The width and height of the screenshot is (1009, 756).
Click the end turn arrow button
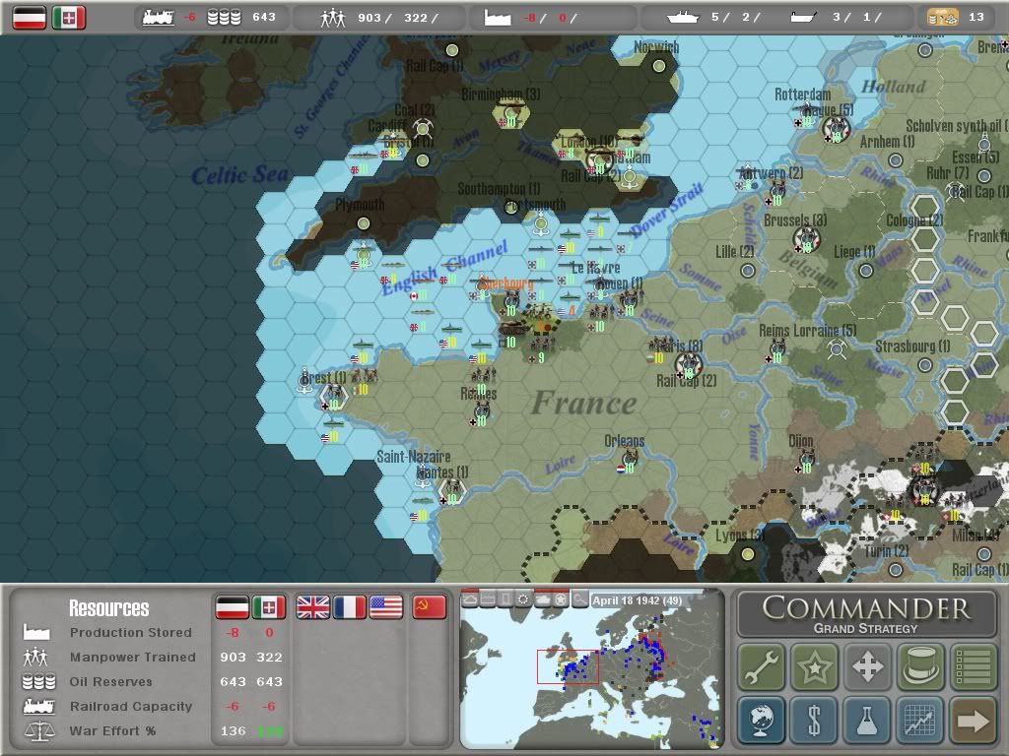(973, 720)
